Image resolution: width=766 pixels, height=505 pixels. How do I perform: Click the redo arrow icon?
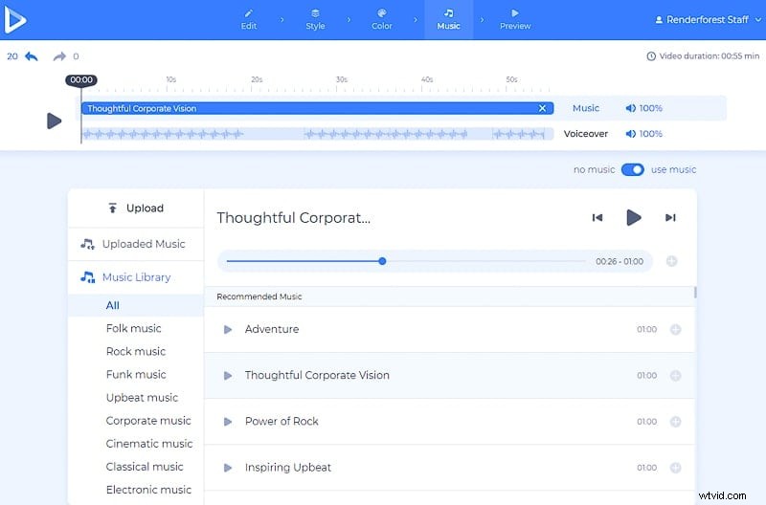coord(59,56)
